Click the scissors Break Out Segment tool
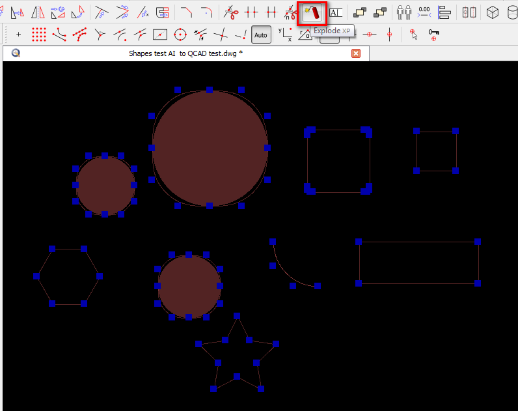Screen dimensions: 518x411 tap(231, 12)
